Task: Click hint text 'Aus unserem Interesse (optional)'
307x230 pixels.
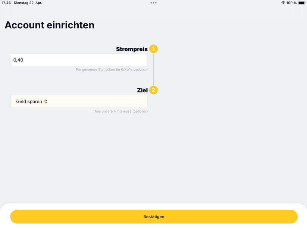Action: click(121, 111)
